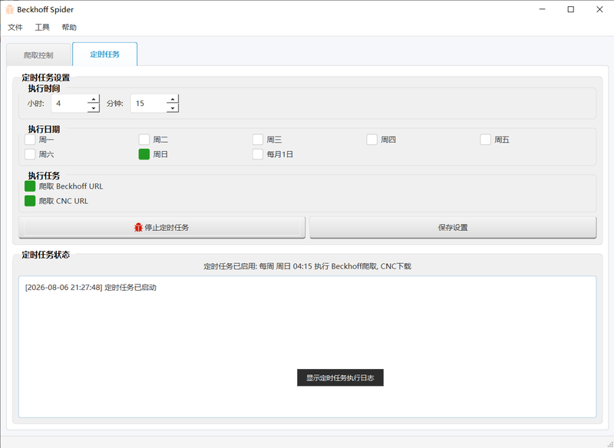Increase the 分钟 value with up arrow

click(x=172, y=99)
